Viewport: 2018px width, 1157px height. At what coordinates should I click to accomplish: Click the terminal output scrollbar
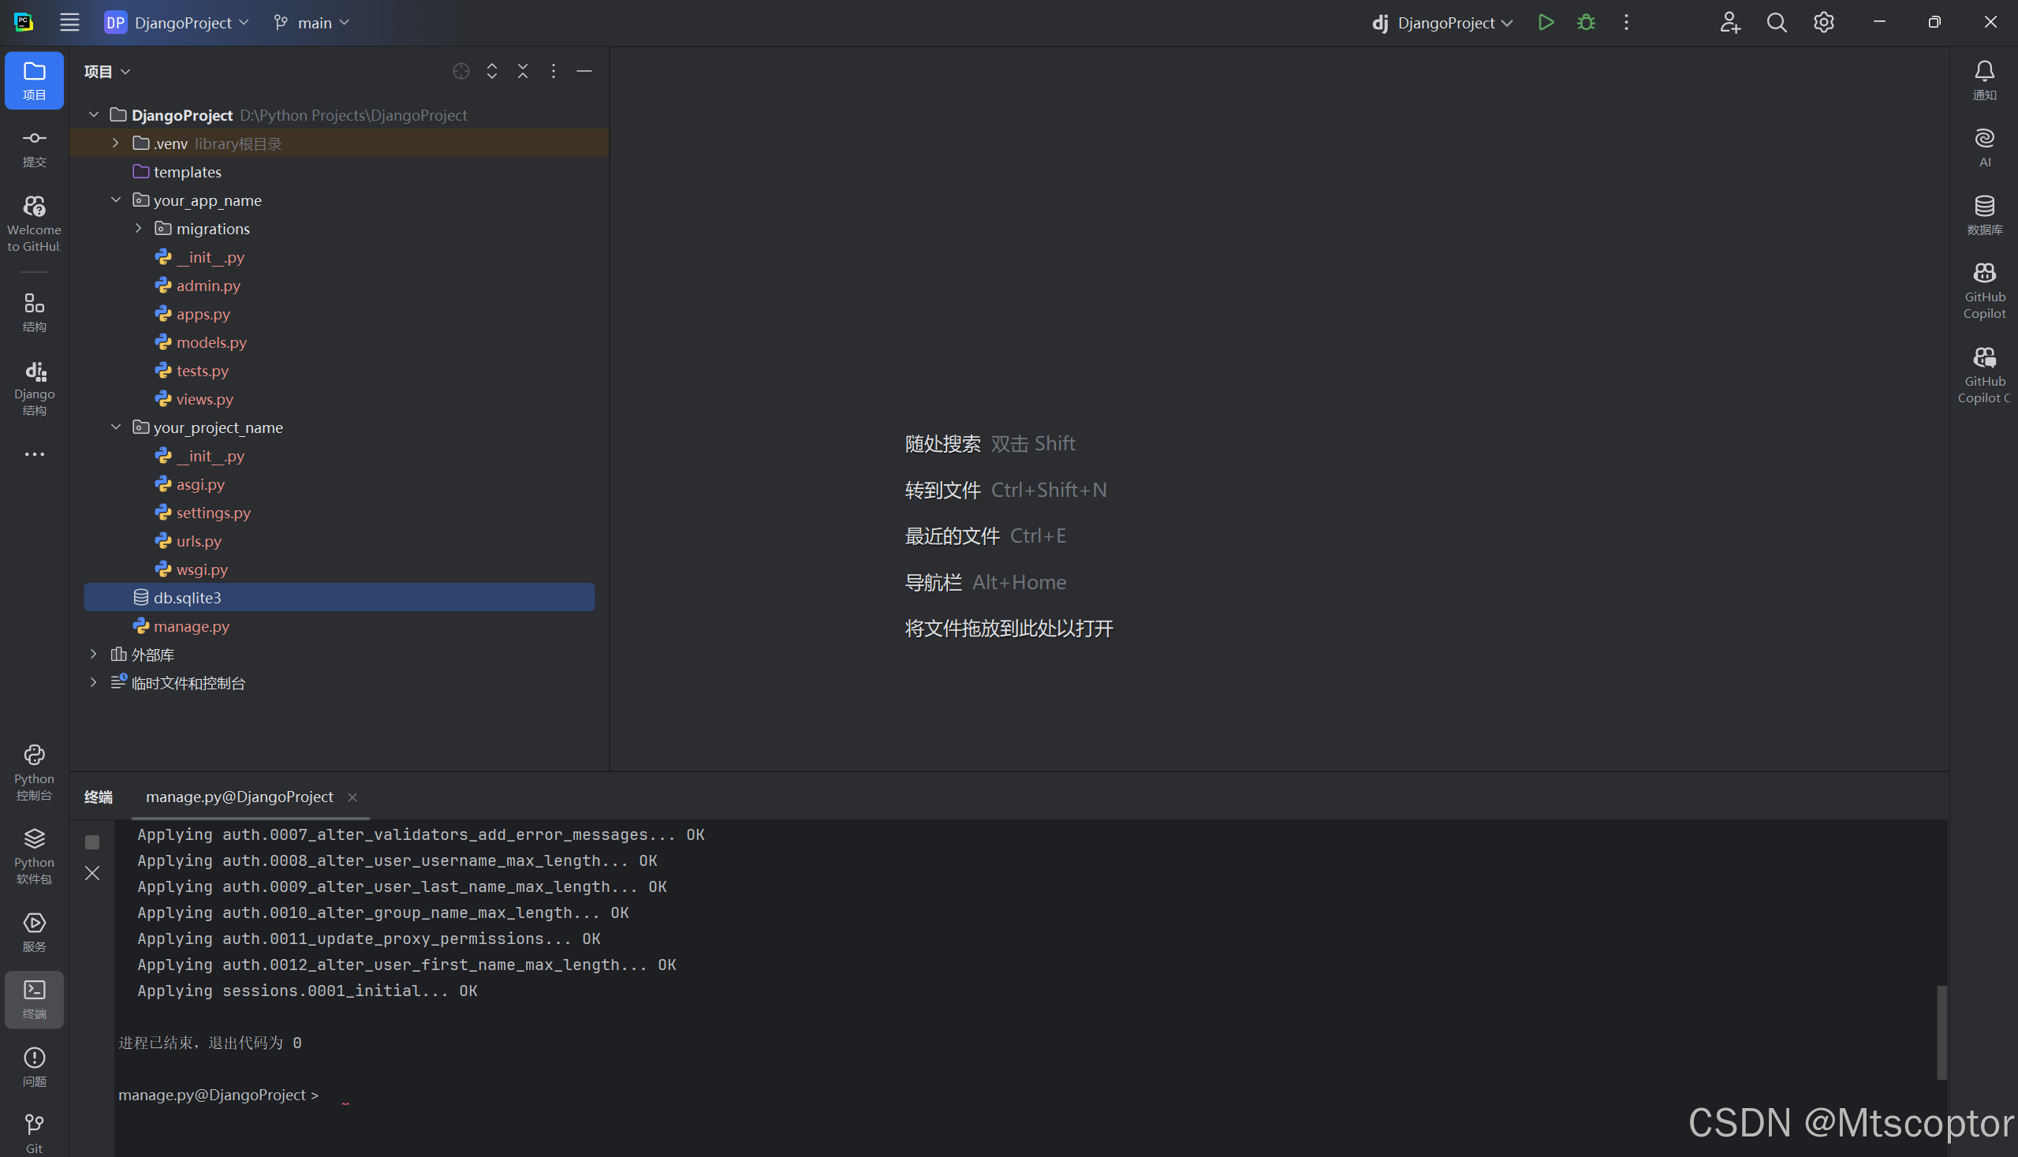(x=1941, y=1032)
